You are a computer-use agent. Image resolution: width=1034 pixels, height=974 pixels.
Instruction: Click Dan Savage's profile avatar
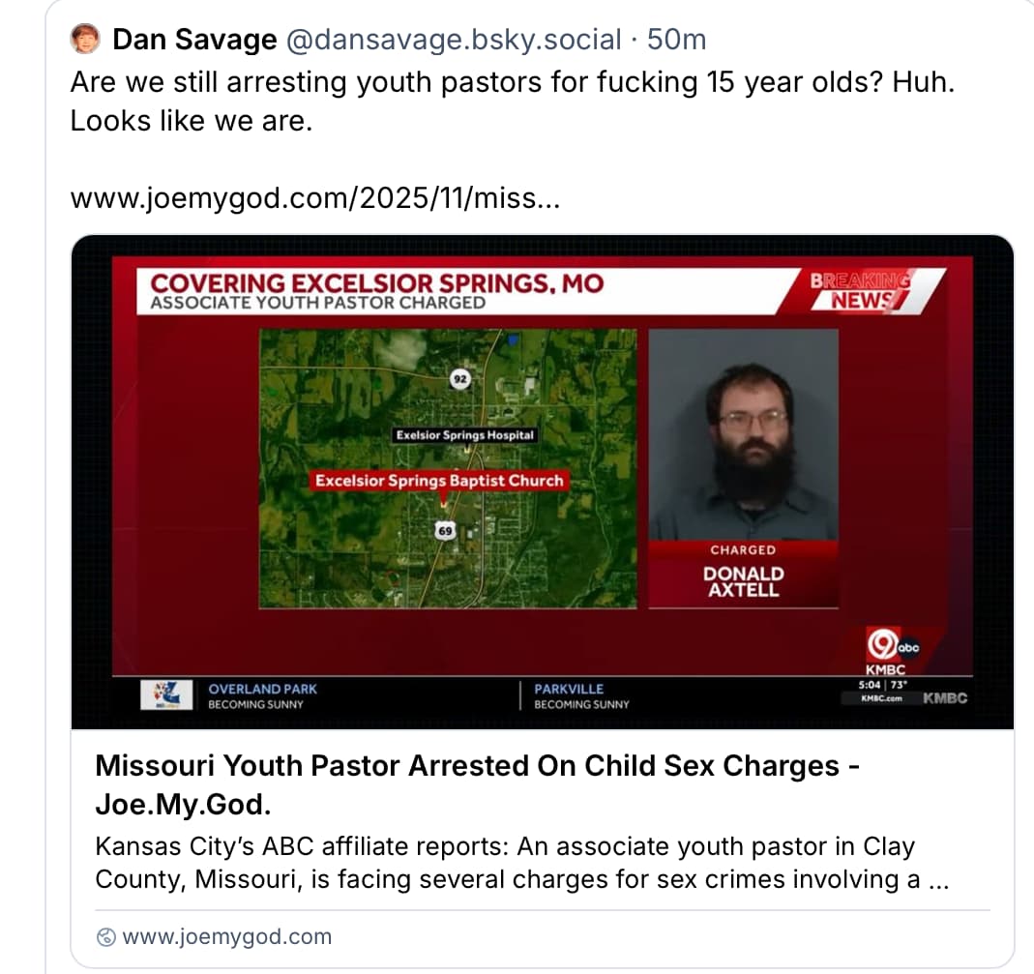(85, 39)
